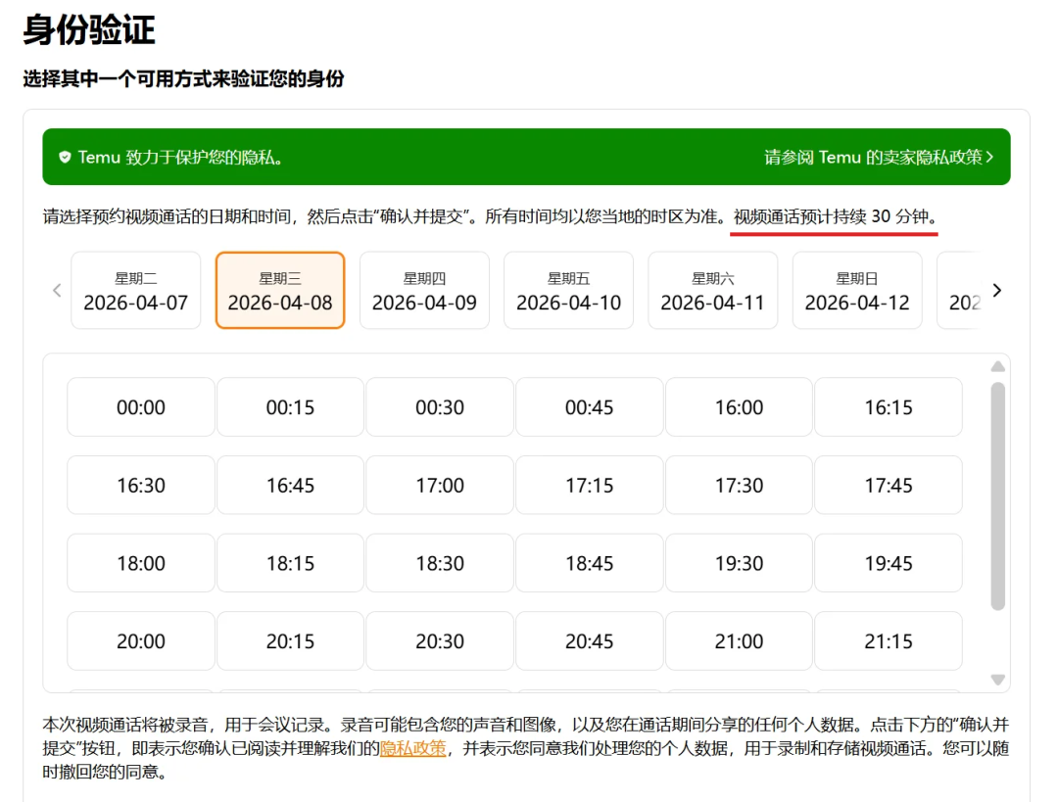1058x802 pixels.
Task: Select the 19:30 time slot
Action: (739, 563)
